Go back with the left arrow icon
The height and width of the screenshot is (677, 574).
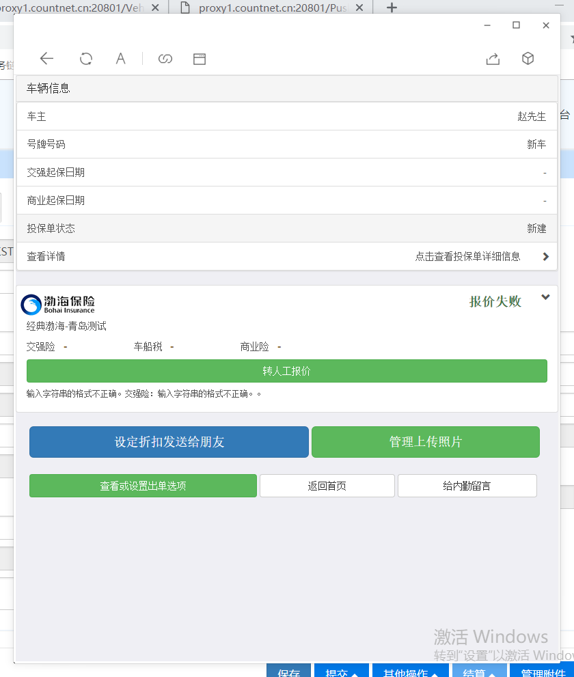46,59
